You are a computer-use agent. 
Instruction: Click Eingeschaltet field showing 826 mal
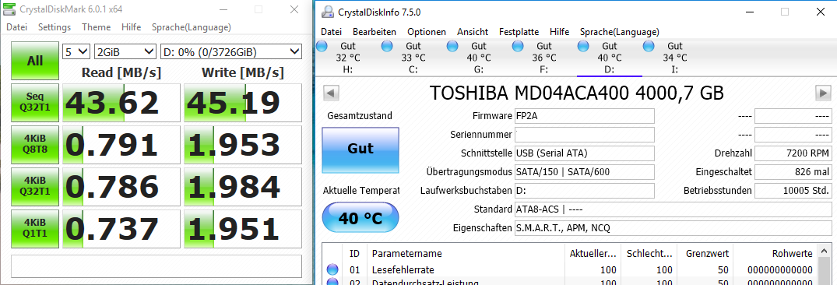(793, 172)
